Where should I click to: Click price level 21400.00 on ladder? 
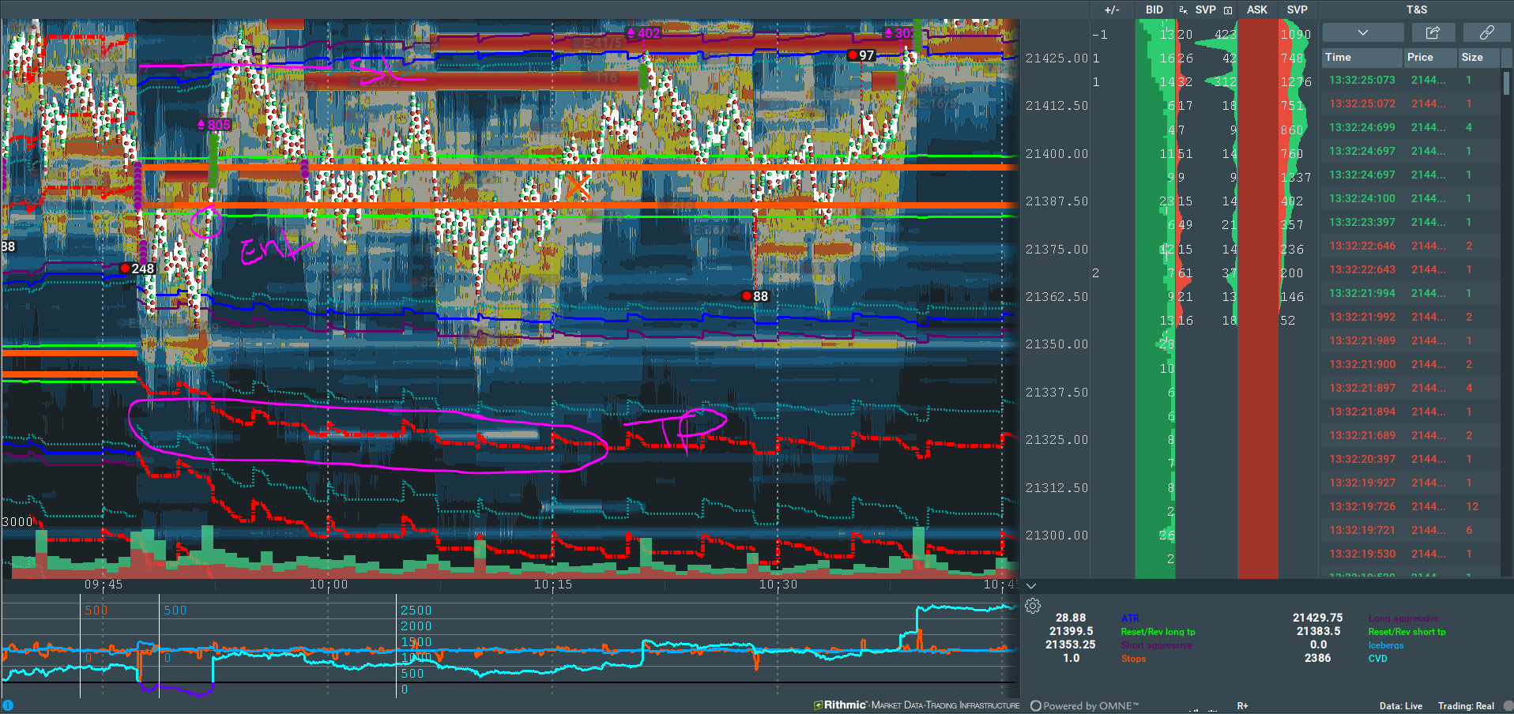coord(1056,154)
